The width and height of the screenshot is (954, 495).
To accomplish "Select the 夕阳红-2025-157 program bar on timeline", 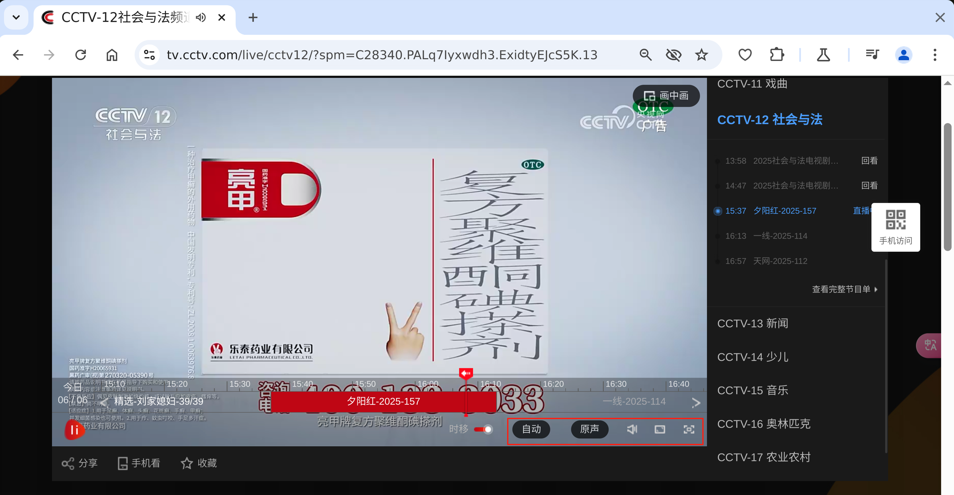I will click(x=383, y=402).
